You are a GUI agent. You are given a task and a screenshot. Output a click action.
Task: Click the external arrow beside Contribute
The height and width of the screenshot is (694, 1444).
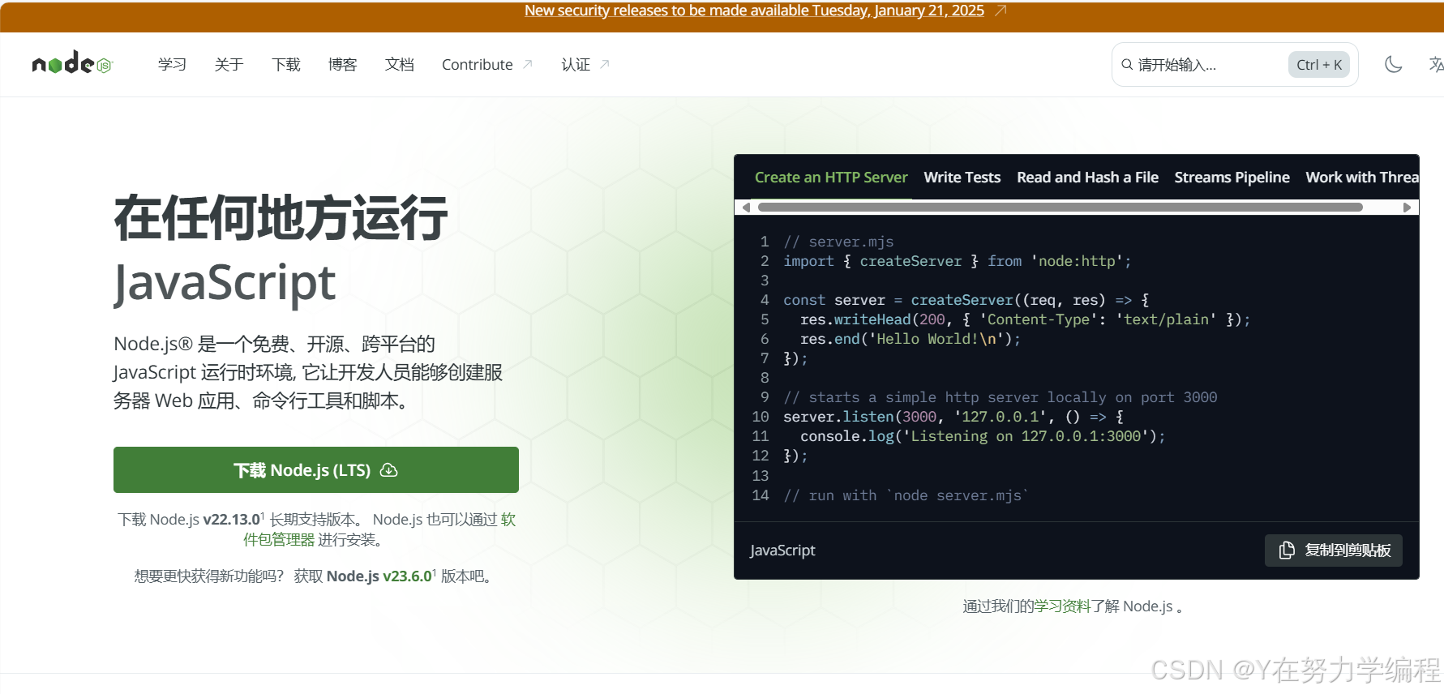point(528,64)
